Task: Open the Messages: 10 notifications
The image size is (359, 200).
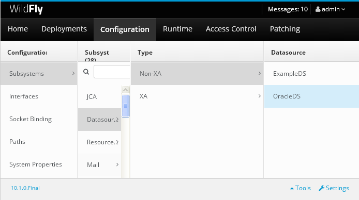Action: (288, 9)
